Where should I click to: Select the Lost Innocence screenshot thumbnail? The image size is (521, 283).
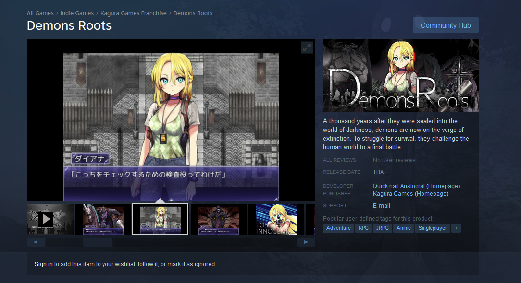pos(276,219)
